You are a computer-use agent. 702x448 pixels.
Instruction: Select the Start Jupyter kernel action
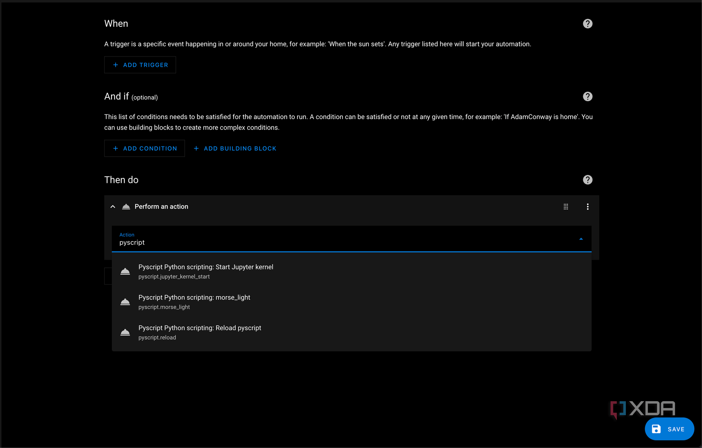point(206,271)
